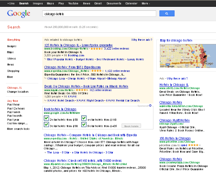Click O'Hare Airport sitelink
This screenshot has height=175, width=216.
coord(96,79)
